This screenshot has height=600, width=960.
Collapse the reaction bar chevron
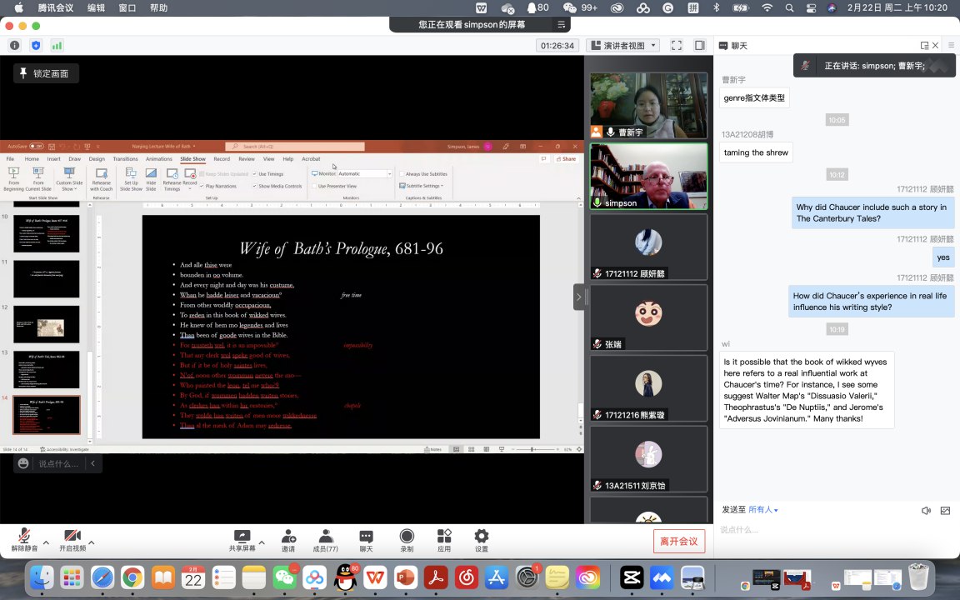(93, 463)
